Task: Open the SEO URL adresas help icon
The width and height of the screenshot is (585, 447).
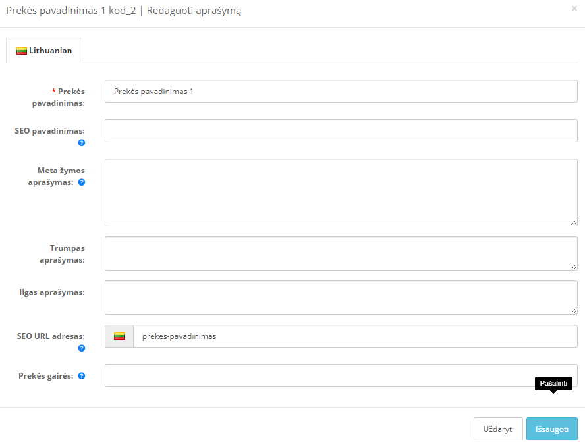Action: click(x=81, y=348)
